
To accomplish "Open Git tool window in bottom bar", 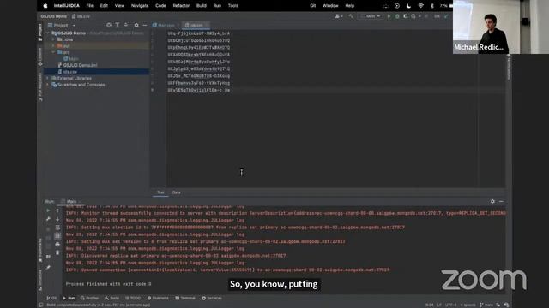I will tap(51, 298).
